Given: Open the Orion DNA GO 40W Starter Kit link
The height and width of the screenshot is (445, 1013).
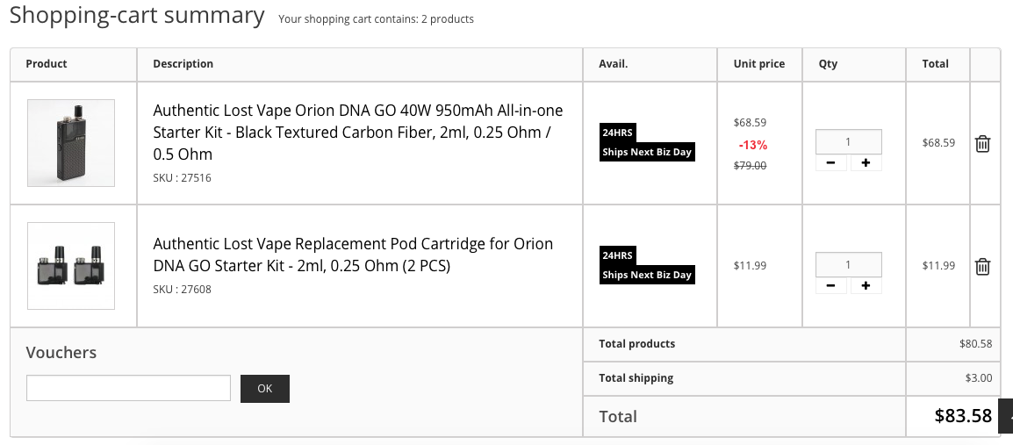Looking at the screenshot, I should click(x=358, y=133).
